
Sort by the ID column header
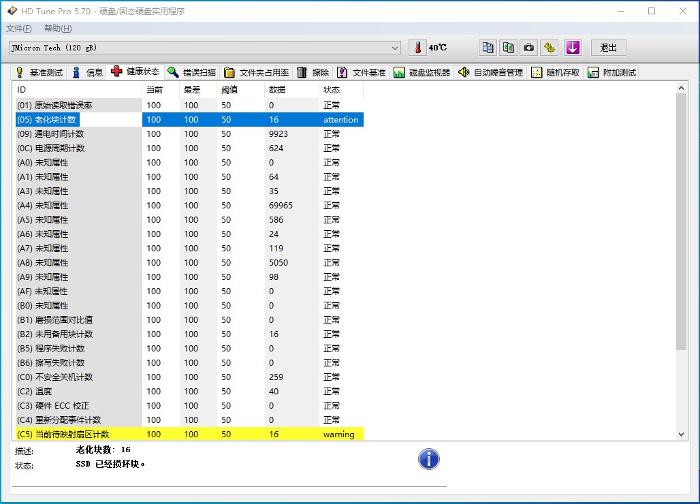point(78,90)
